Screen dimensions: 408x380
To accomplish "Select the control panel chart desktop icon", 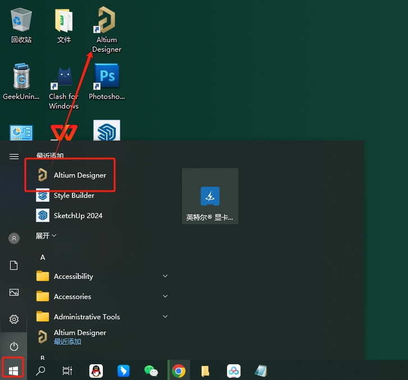I will [x=21, y=133].
